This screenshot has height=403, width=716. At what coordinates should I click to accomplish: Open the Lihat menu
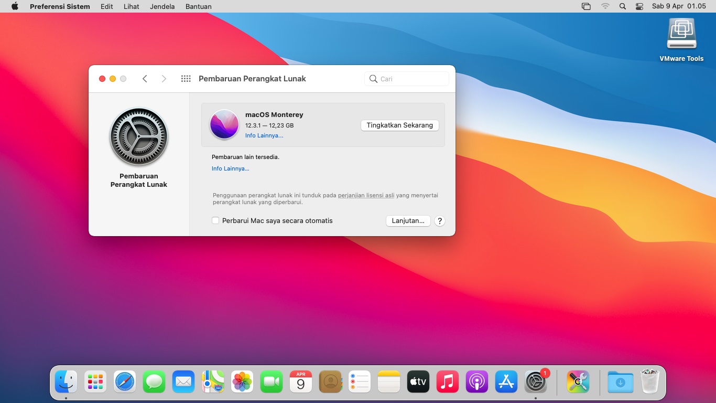click(x=132, y=6)
